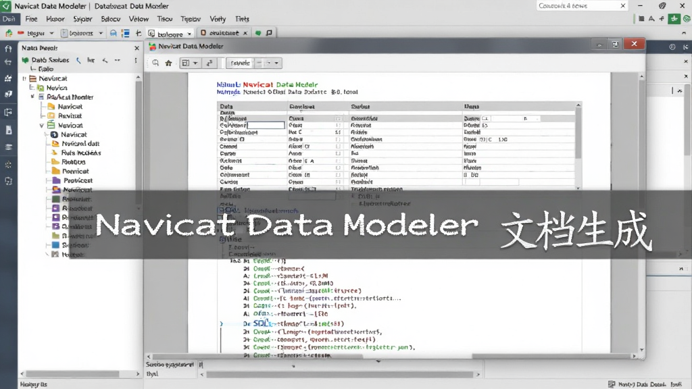
Task: Open the dropdown arrow next to 'Hlegar'
Action: 51,33
